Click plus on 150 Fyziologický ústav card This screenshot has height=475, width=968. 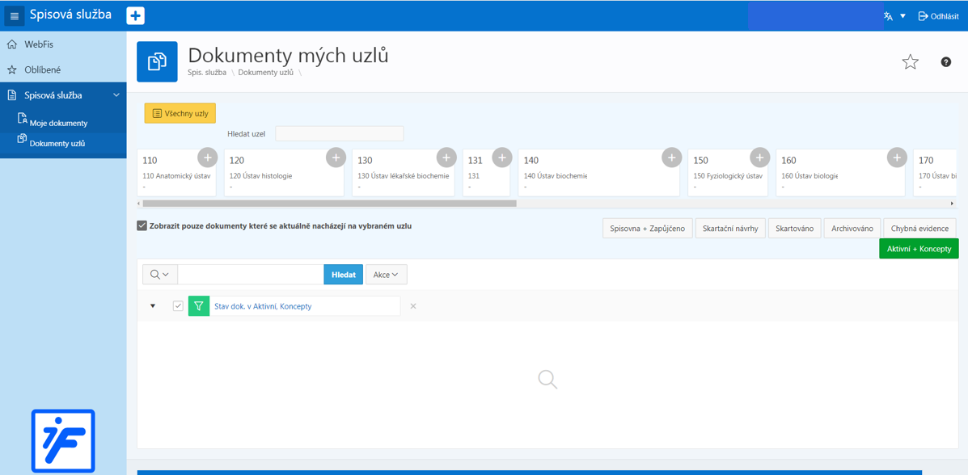[760, 158]
